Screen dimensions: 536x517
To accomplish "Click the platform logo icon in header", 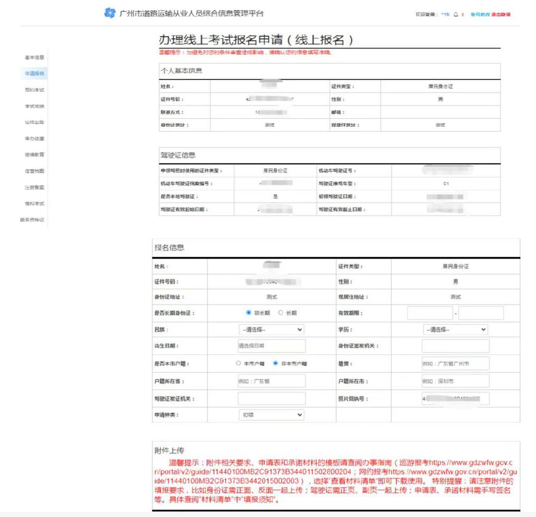I will tap(110, 13).
